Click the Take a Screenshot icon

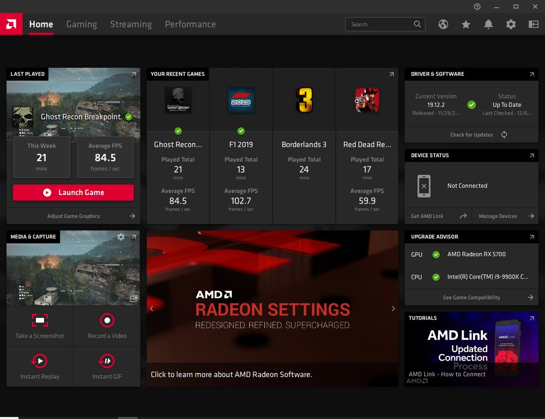click(40, 320)
